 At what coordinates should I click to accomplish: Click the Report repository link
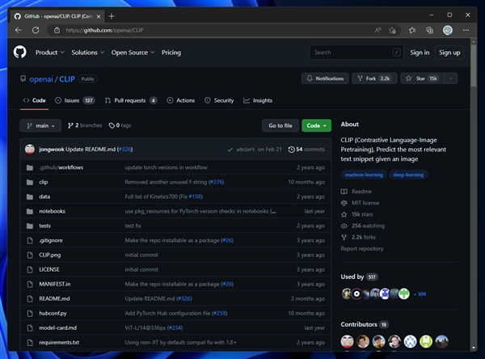362,248
